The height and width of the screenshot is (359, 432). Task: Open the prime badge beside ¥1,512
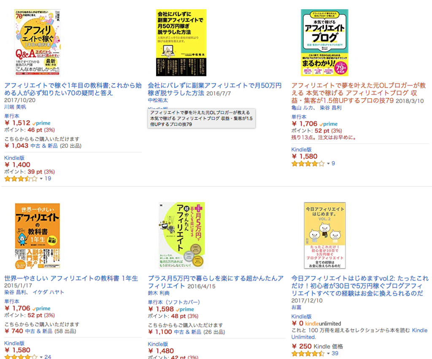pyautogui.click(x=41, y=123)
